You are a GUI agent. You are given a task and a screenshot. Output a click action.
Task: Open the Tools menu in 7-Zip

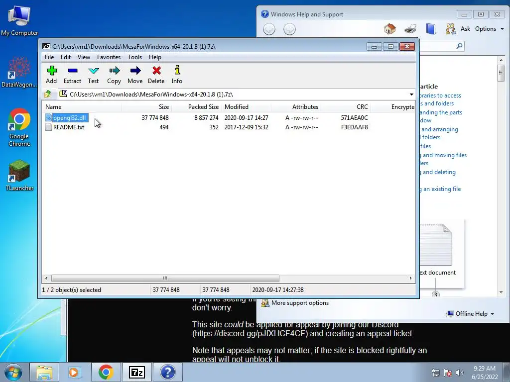134,57
